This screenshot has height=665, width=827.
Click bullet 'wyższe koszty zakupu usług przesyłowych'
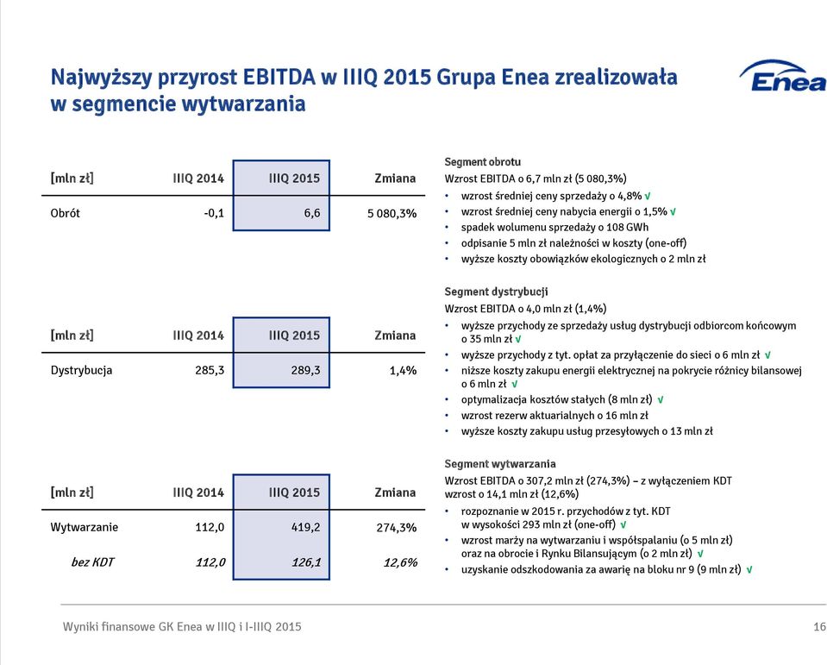coord(586,431)
